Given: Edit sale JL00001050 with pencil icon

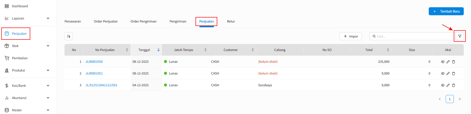Looking at the screenshot, I should pos(448,62).
